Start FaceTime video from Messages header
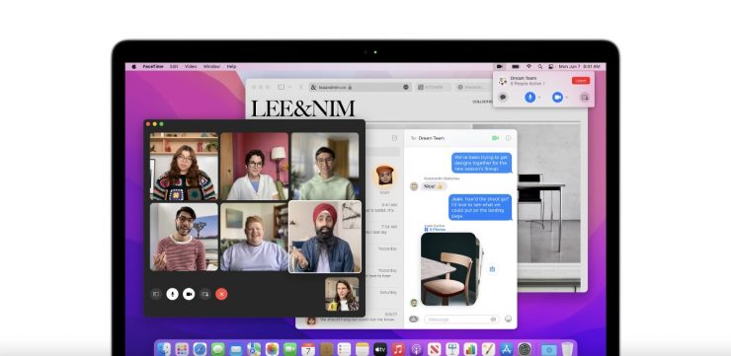The height and width of the screenshot is (356, 731). (495, 138)
